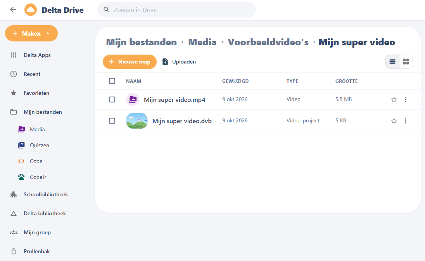Open Favorieten in the sidebar
The width and height of the screenshot is (425, 261).
36,93
